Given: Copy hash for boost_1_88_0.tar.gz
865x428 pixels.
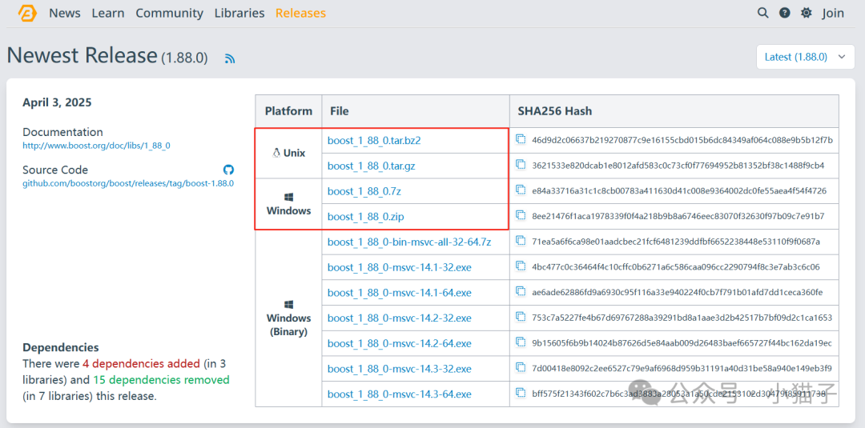Looking at the screenshot, I should [521, 165].
